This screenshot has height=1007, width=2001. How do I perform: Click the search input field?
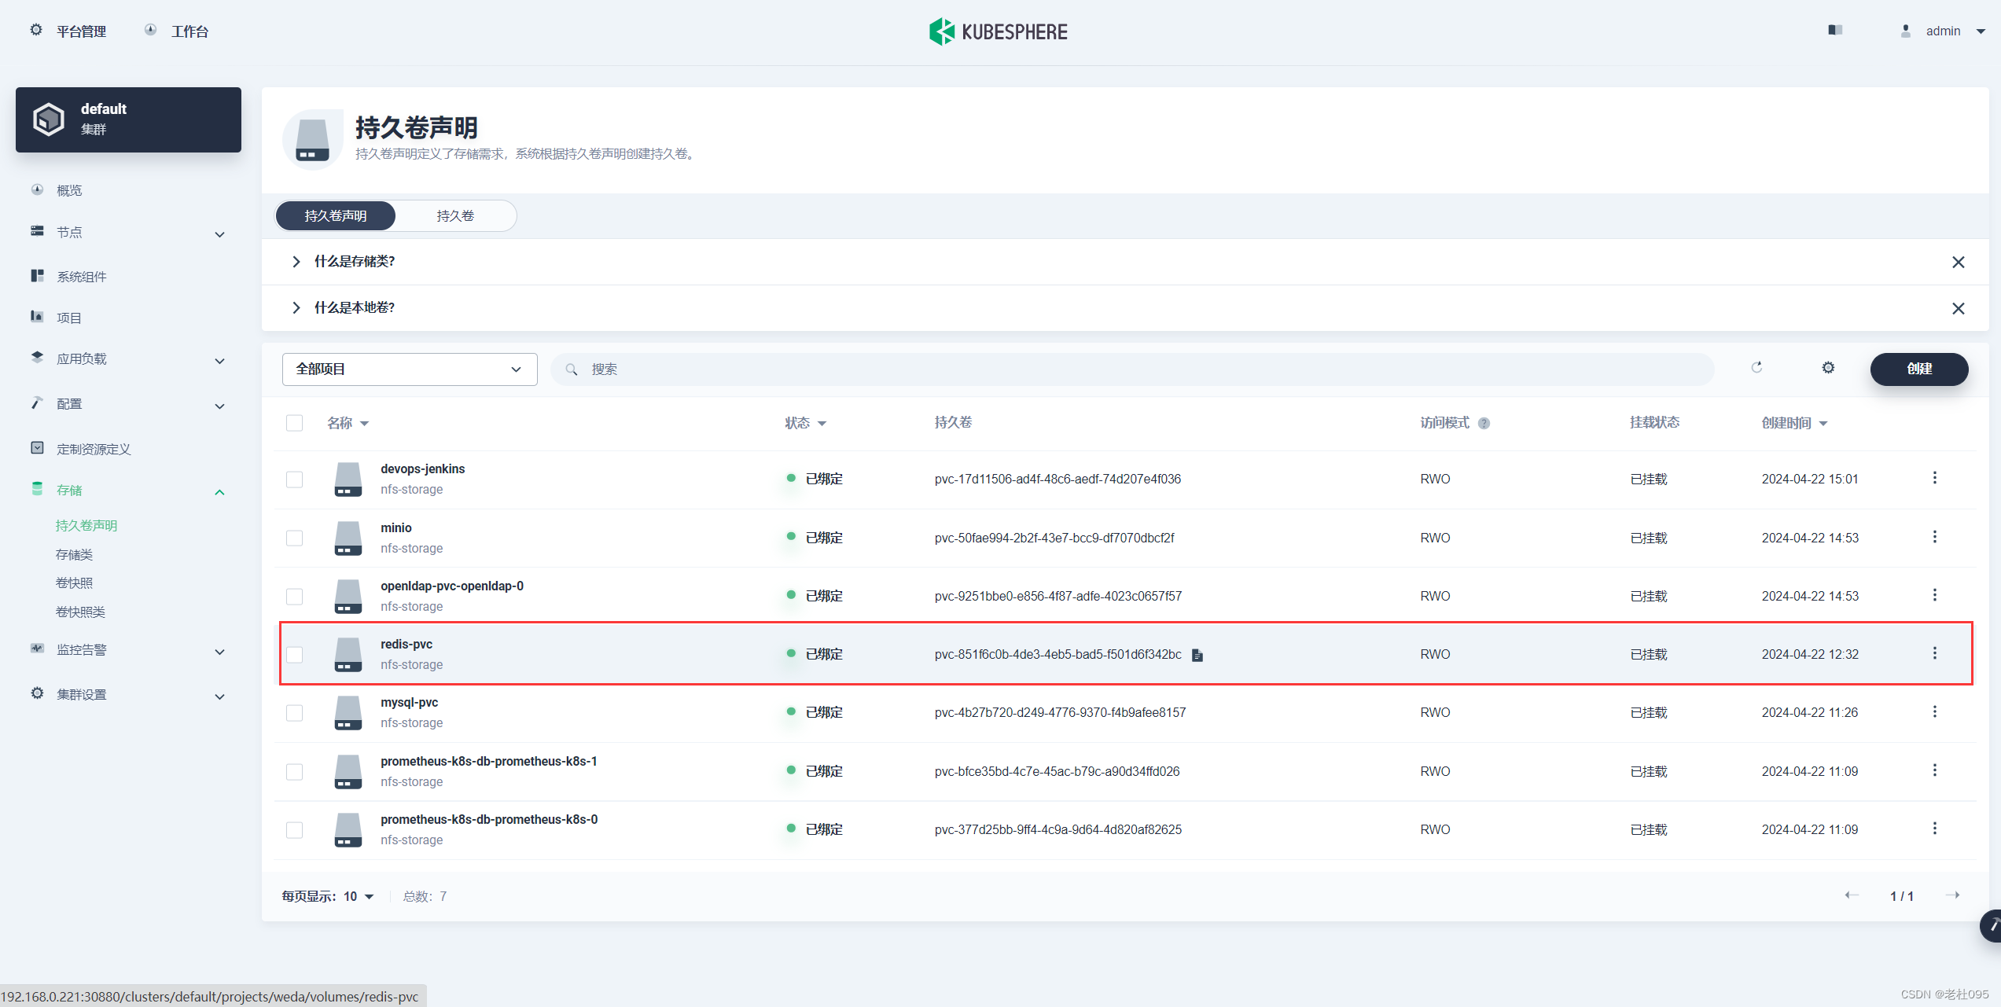coord(1132,369)
